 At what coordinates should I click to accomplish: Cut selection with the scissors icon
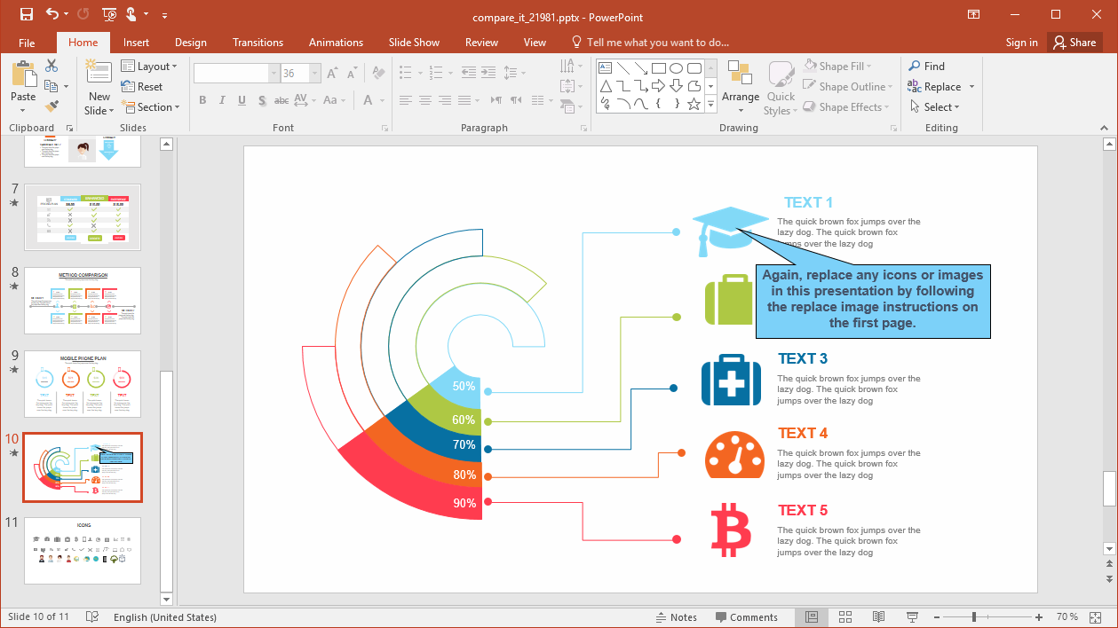coord(52,66)
